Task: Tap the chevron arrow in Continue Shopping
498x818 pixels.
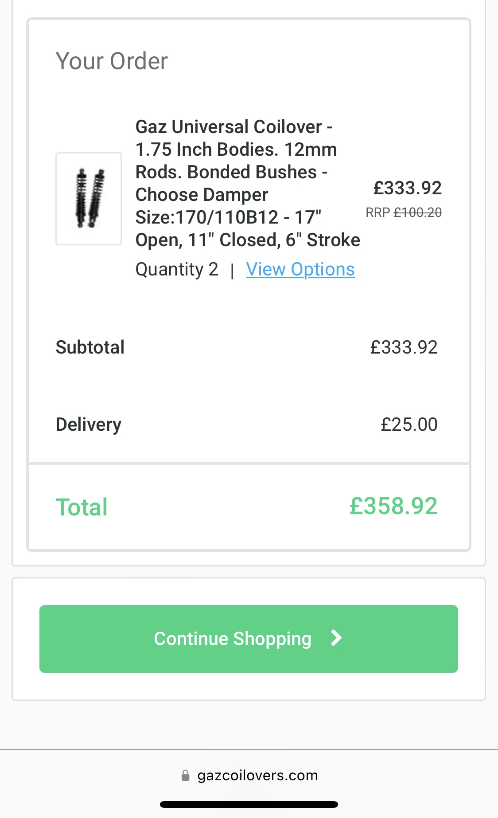Action: point(336,638)
